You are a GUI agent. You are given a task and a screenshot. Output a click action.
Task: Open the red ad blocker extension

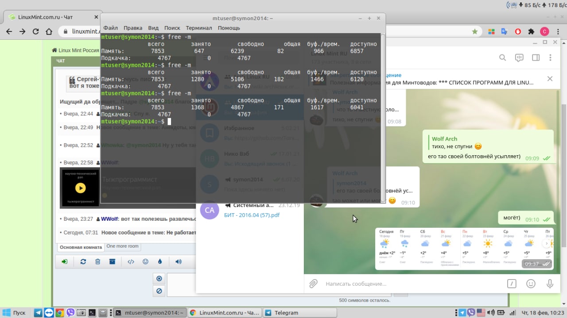pos(518,32)
